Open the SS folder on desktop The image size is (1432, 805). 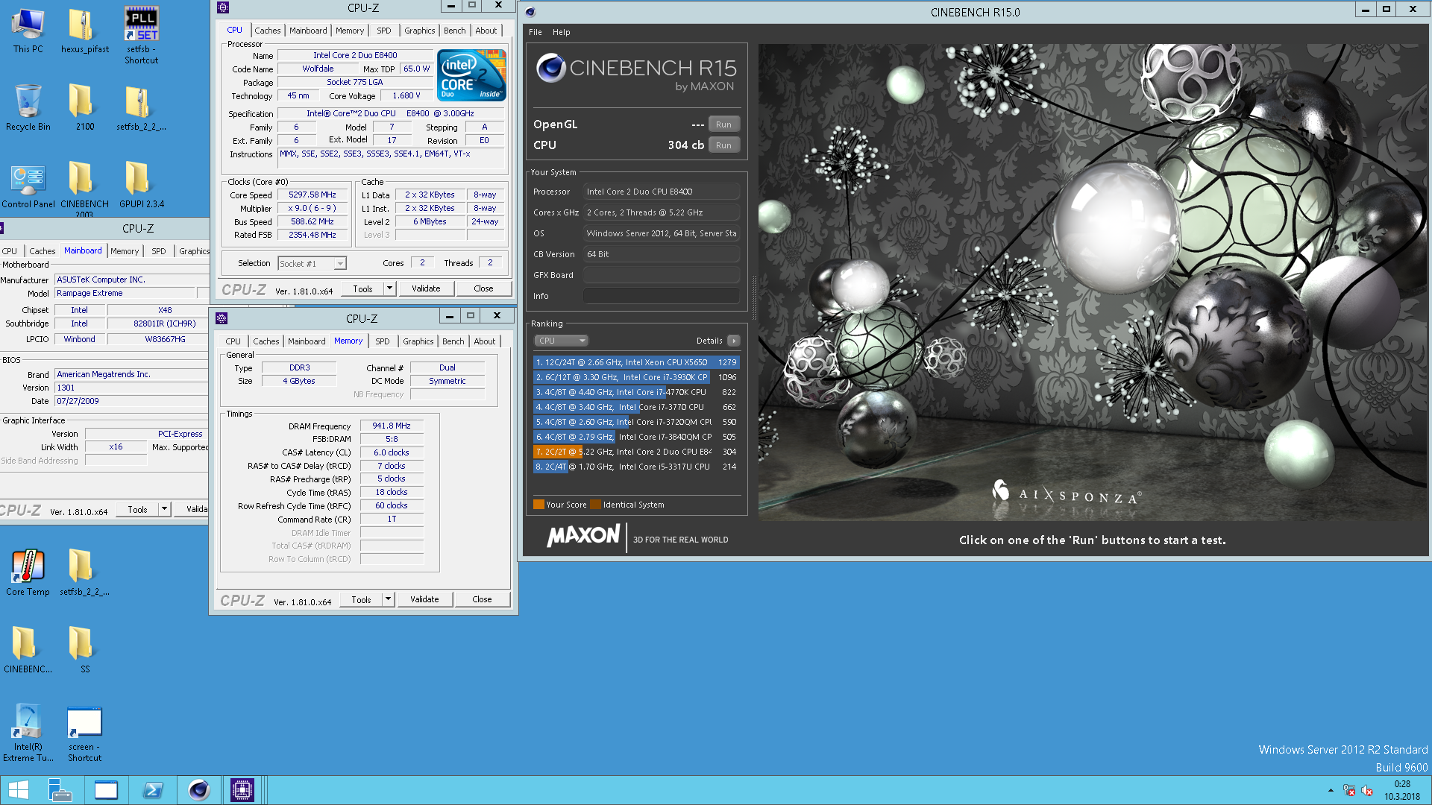coord(84,650)
